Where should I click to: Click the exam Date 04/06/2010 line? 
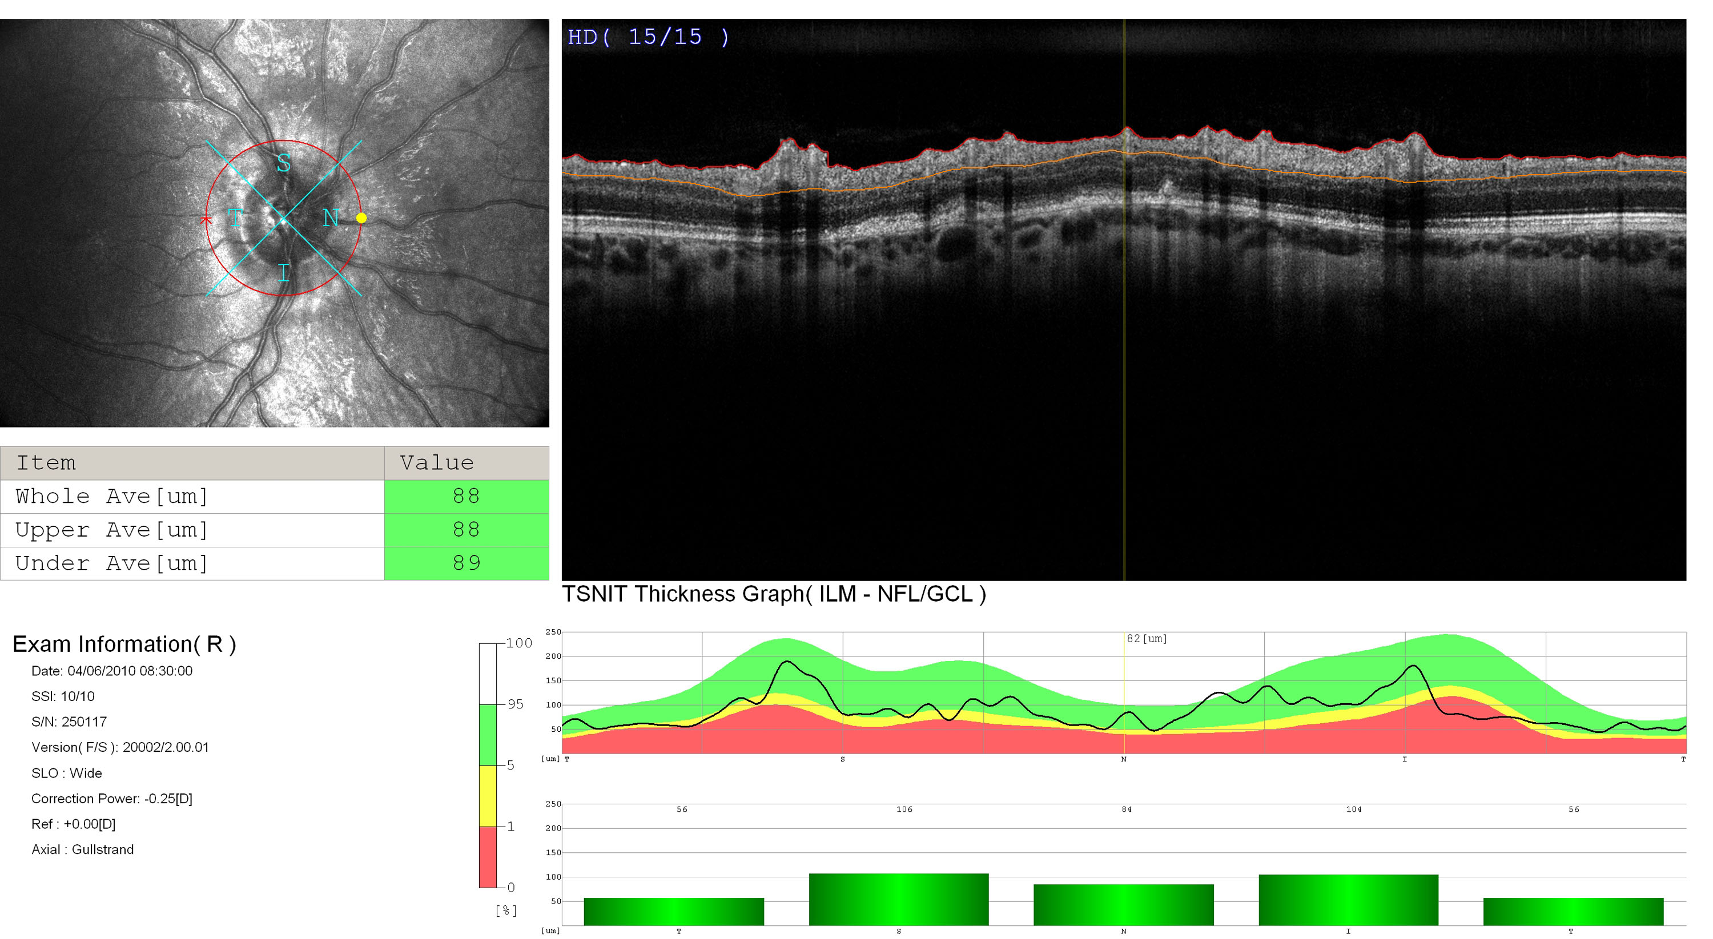(112, 671)
